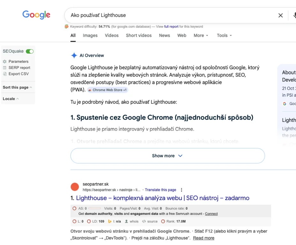Click the AI Overview sparkle icon
Screen dimensions: 296x245
click(74, 56)
